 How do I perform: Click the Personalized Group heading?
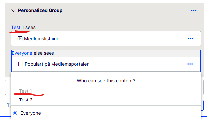point(40,10)
